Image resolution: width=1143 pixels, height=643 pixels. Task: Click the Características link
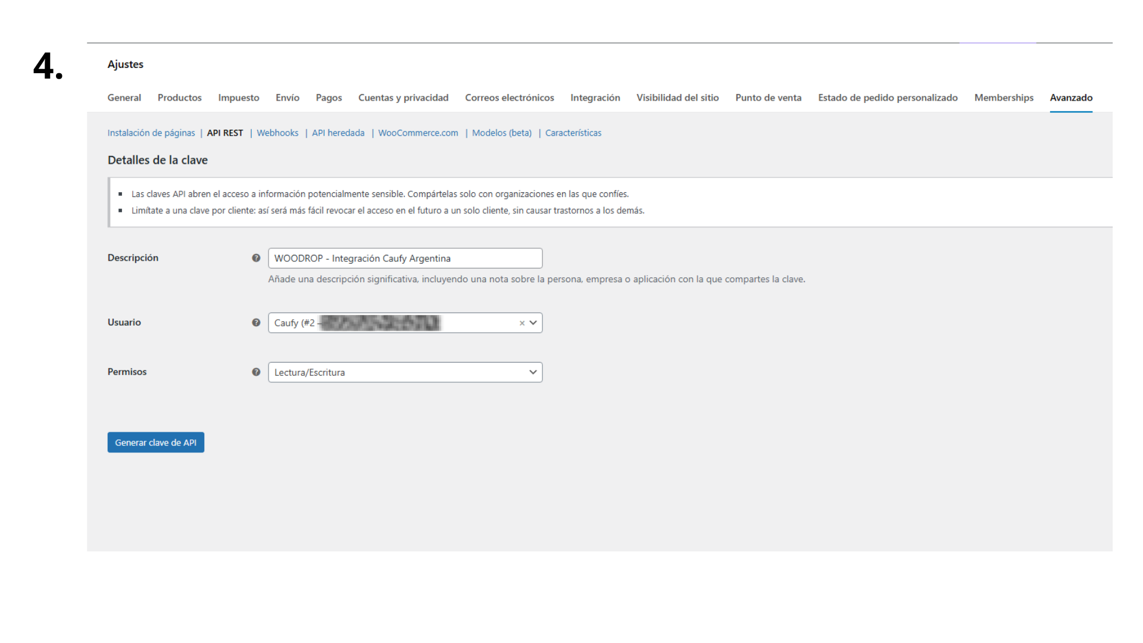(x=573, y=133)
